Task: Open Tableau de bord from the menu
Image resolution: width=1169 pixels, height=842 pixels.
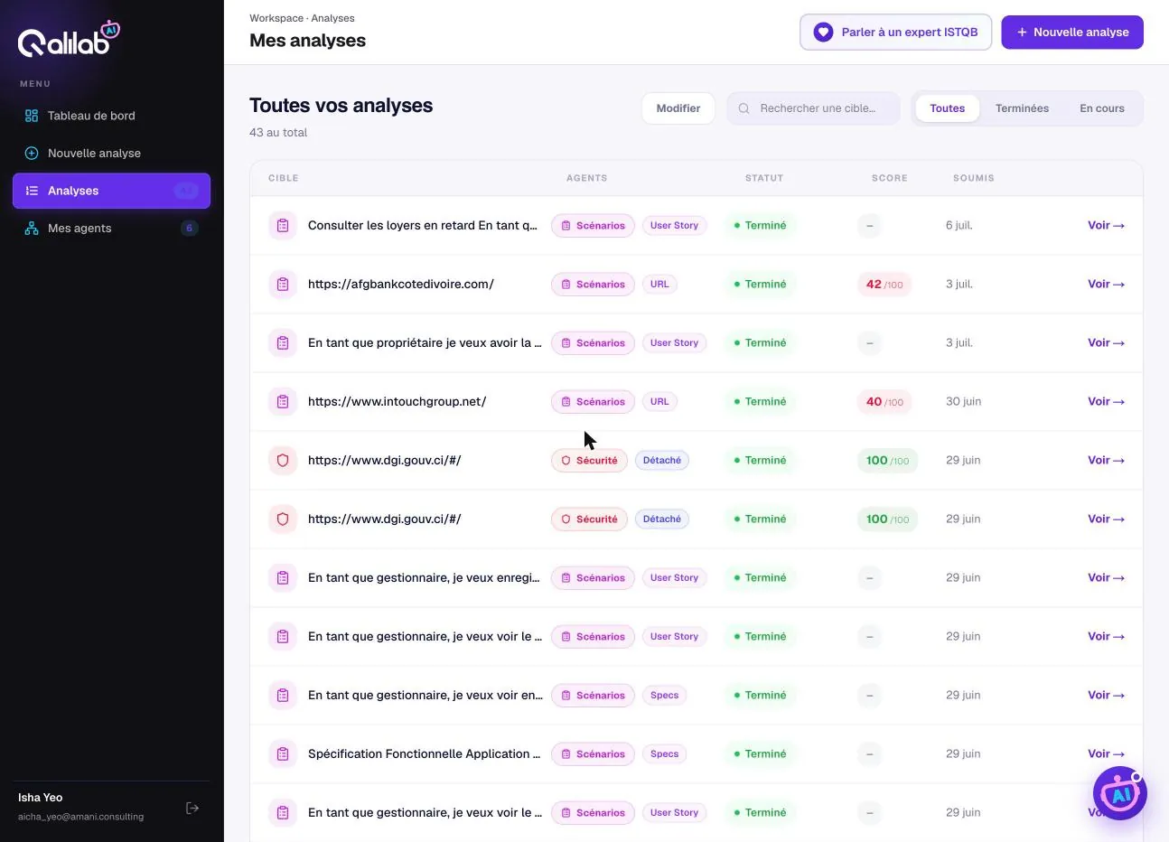Action: coord(111,116)
